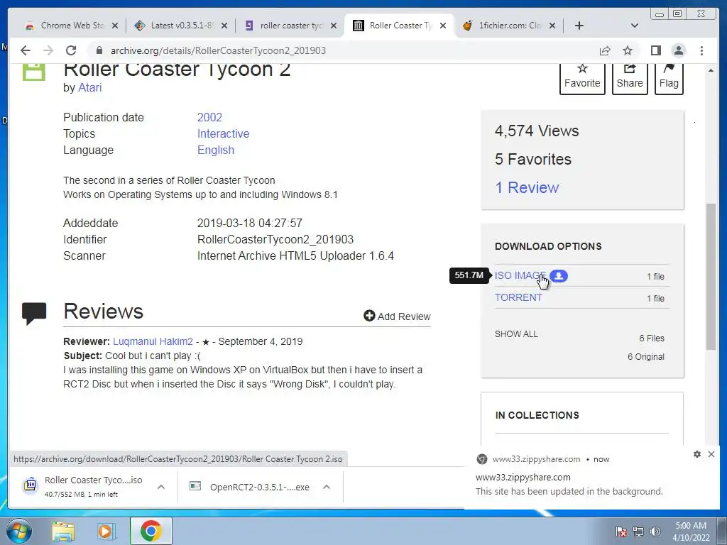The height and width of the screenshot is (545, 727).
Task: Dismiss the zippyshare notification
Action: tap(711, 454)
